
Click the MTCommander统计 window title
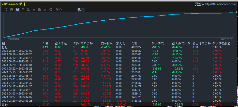tap(13, 4)
